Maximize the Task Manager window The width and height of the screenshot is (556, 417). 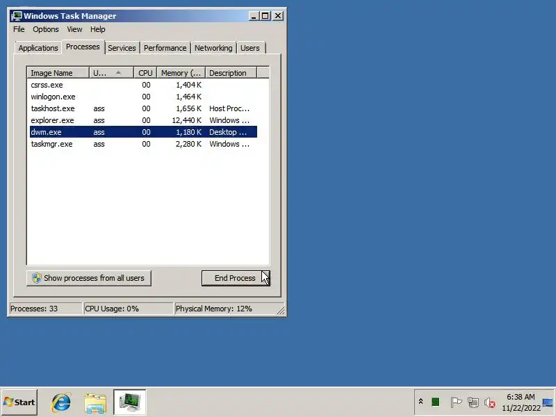[x=265, y=16]
